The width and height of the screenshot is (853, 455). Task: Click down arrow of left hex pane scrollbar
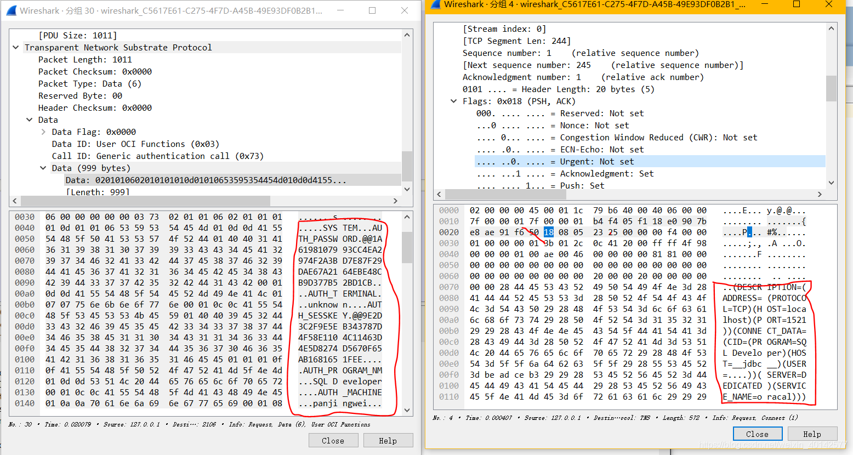407,410
